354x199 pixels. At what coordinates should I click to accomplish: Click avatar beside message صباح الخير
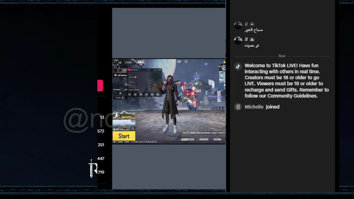pos(238,25)
